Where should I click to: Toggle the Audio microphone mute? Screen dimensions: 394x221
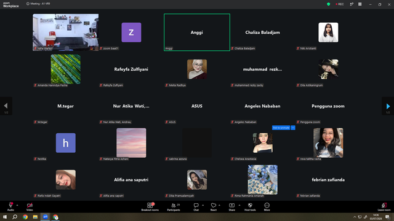(10, 207)
